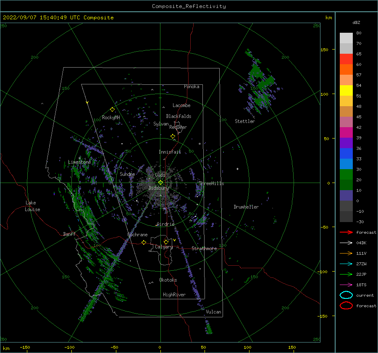Select the green 22JP arrow icon
The width and height of the screenshot is (378, 353).
[x=346, y=274]
